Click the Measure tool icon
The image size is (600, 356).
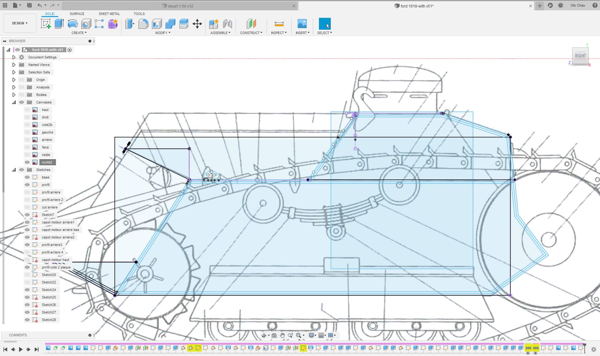tap(279, 24)
